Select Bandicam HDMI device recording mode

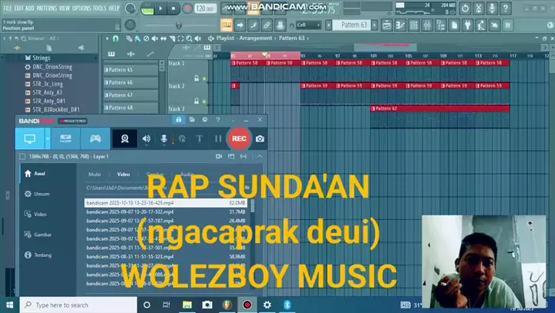click(66, 138)
